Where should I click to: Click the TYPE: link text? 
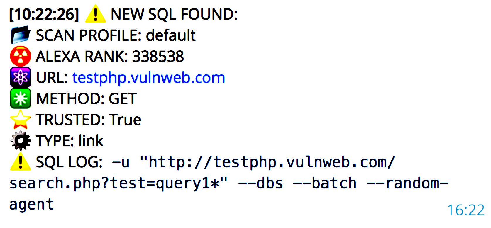click(x=70, y=141)
